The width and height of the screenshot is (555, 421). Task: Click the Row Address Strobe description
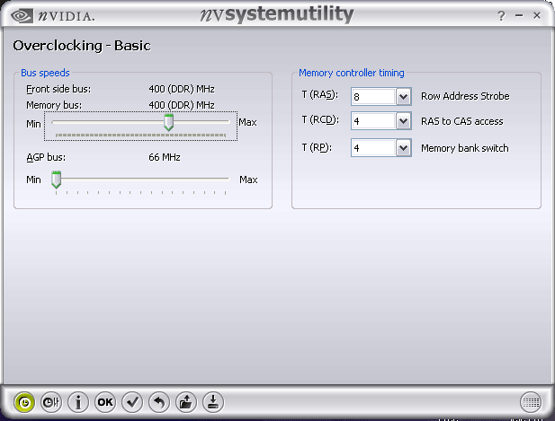pyautogui.click(x=465, y=96)
